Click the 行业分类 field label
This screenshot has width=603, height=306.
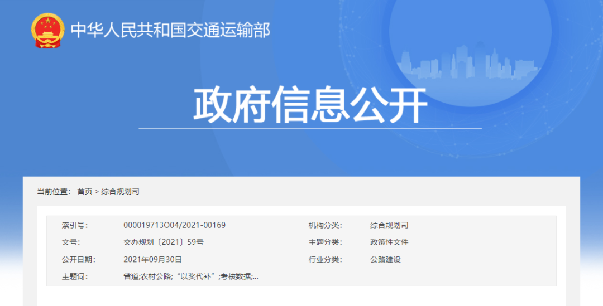[x=326, y=260]
